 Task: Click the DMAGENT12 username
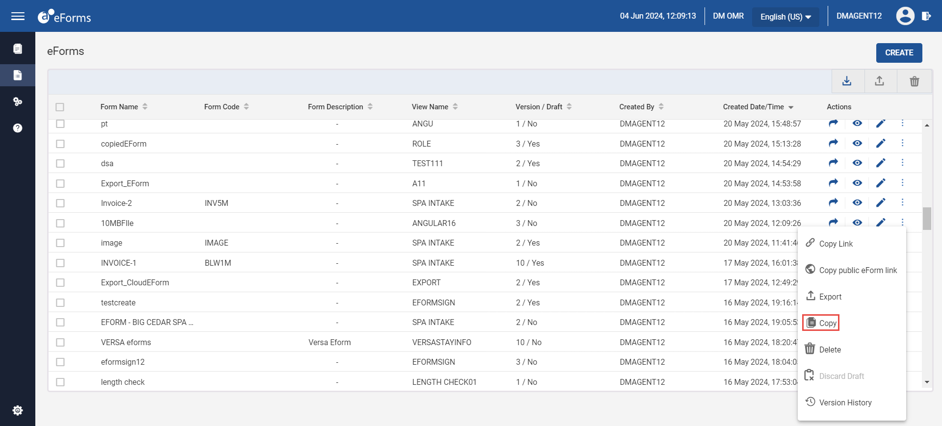point(859,16)
